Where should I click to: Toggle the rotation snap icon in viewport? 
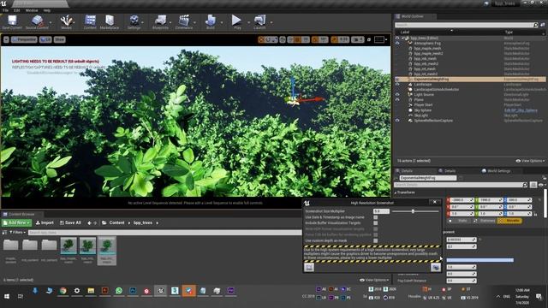coord(315,39)
